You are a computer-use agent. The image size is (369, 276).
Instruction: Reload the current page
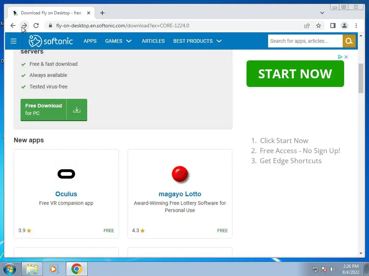coord(36,26)
